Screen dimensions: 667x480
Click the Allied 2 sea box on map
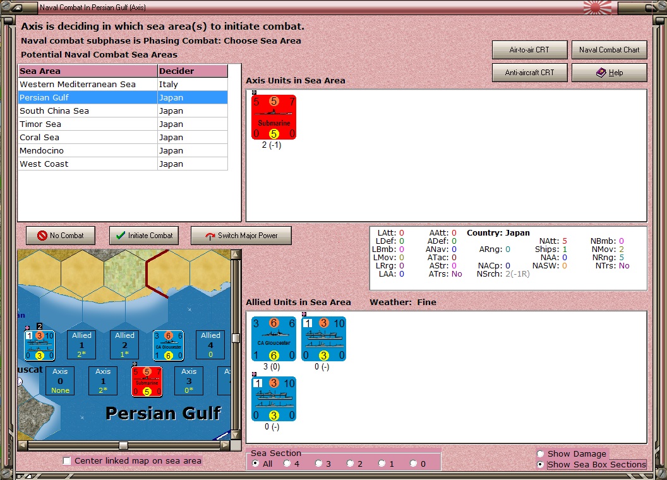124,345
